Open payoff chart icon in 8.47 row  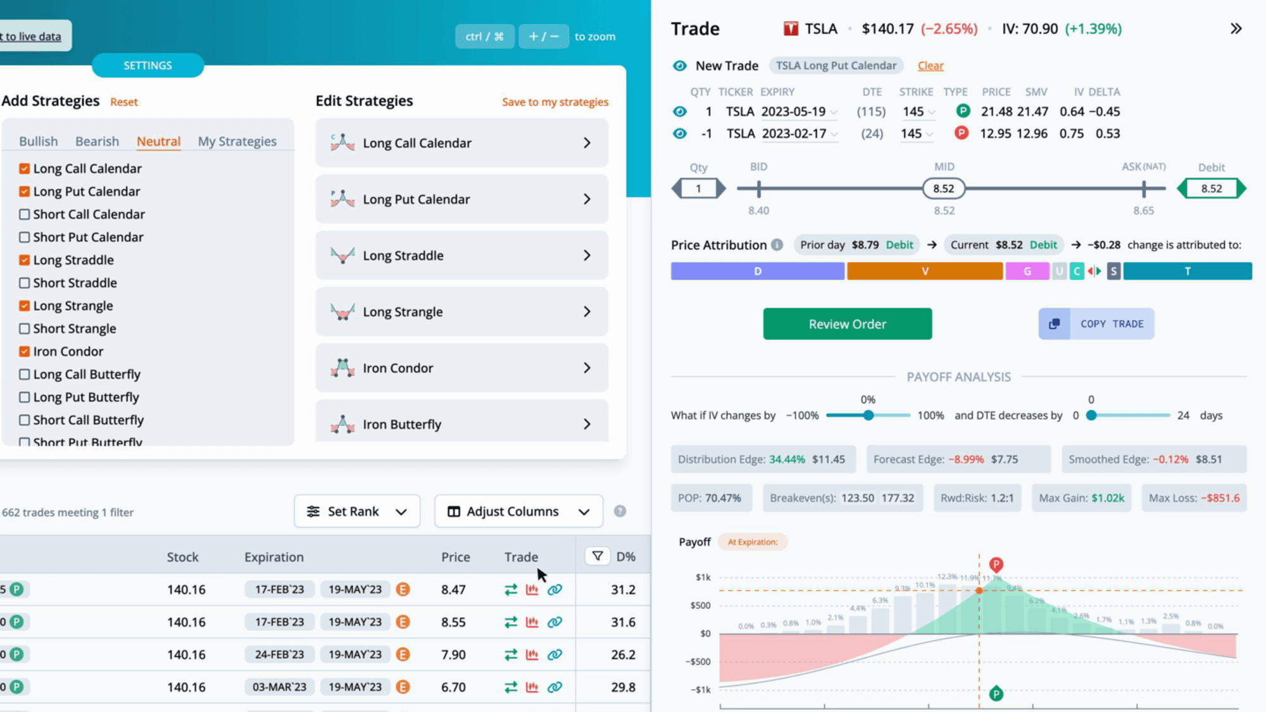point(532,590)
